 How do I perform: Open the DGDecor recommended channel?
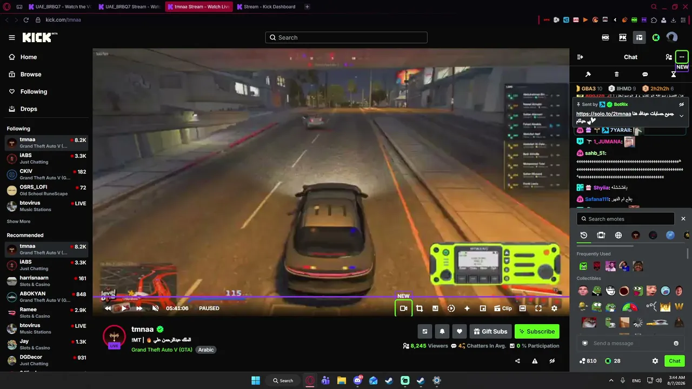coord(46,360)
